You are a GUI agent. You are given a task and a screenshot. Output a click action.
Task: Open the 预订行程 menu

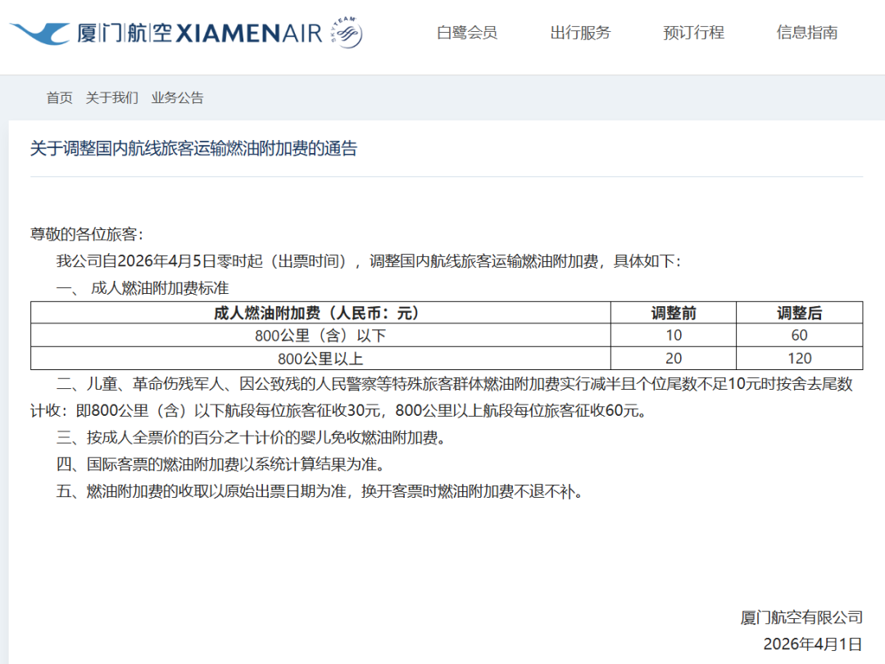[692, 33]
